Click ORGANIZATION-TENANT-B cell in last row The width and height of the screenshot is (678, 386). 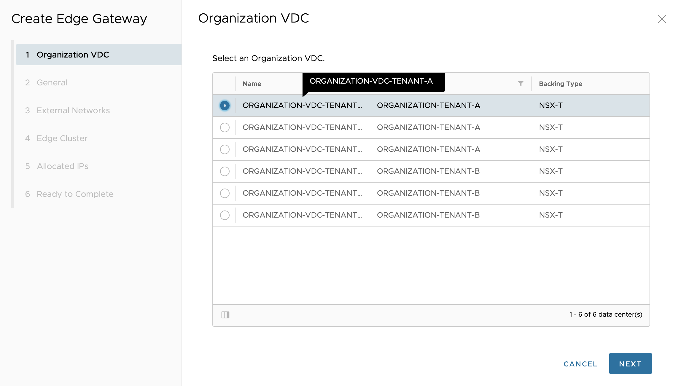pyautogui.click(x=428, y=215)
